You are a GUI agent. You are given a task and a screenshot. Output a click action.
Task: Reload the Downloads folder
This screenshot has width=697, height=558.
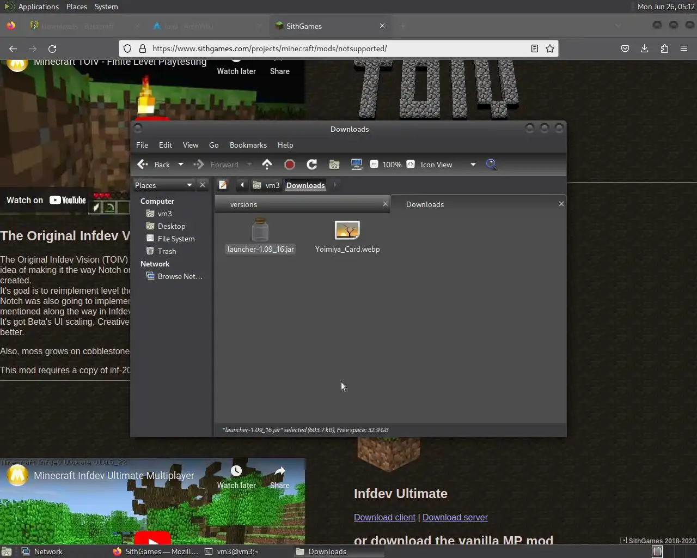point(312,165)
